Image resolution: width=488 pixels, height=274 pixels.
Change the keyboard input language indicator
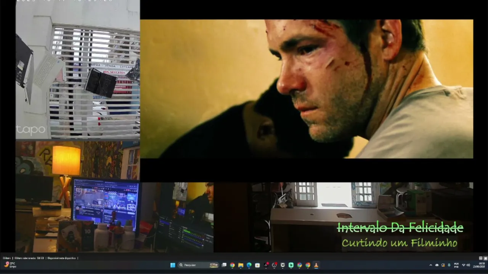click(x=456, y=265)
